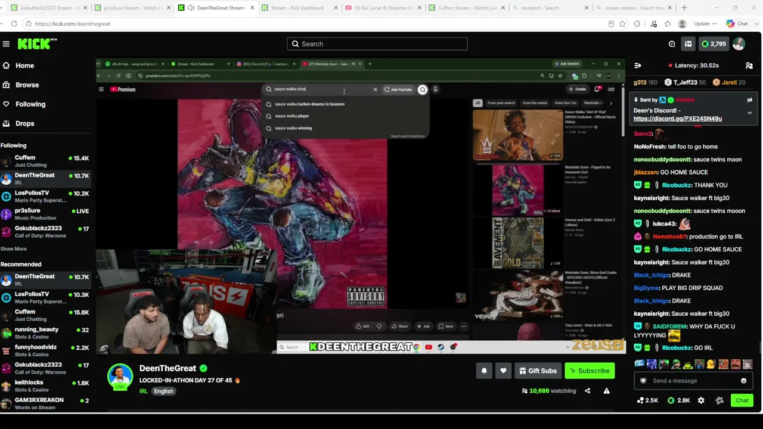The width and height of the screenshot is (763, 429).
Task: Open the chat users list icon
Action: 749,66
